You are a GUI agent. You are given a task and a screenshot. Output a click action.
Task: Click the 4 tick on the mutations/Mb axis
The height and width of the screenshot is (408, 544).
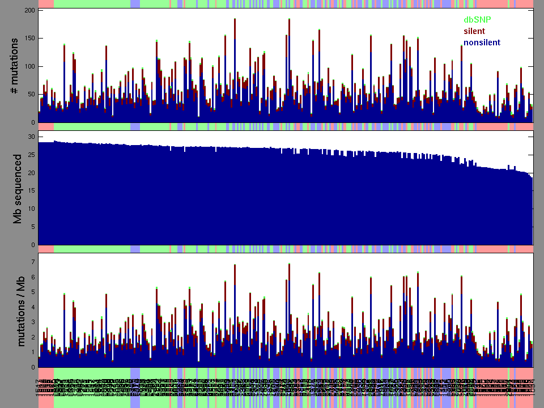33,307
